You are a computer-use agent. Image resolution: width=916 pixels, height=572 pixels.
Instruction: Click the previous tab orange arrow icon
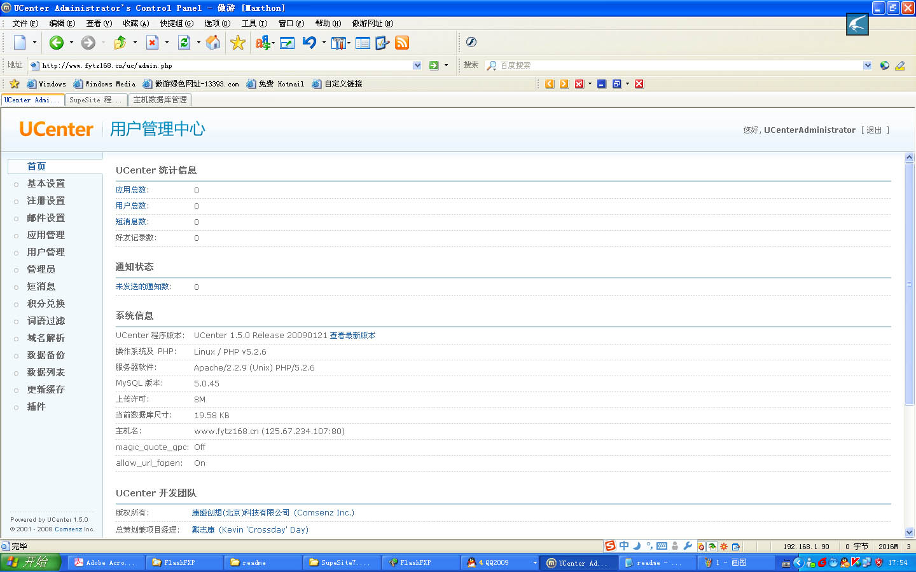click(550, 84)
